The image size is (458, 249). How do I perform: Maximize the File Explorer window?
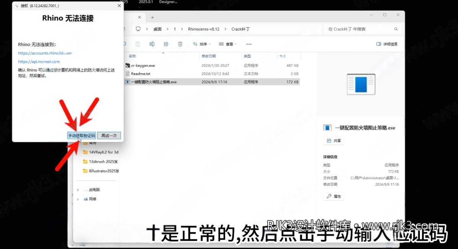point(385,15)
